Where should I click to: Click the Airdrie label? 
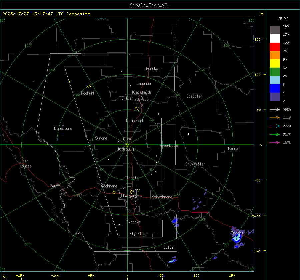tap(131, 178)
